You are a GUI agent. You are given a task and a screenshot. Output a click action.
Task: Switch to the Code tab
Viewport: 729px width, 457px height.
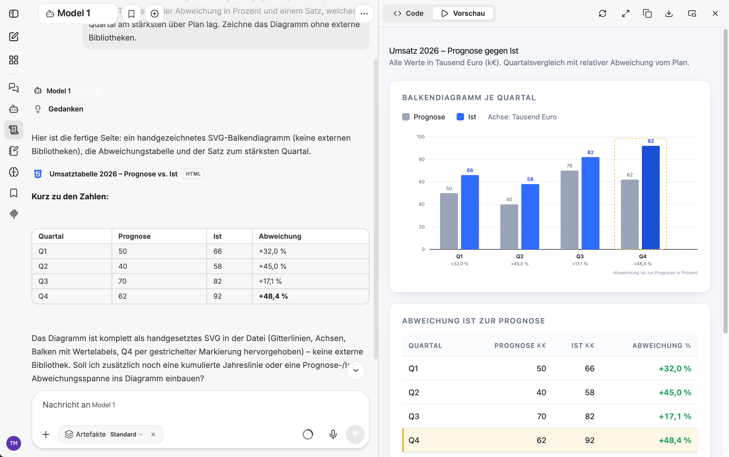(x=408, y=13)
